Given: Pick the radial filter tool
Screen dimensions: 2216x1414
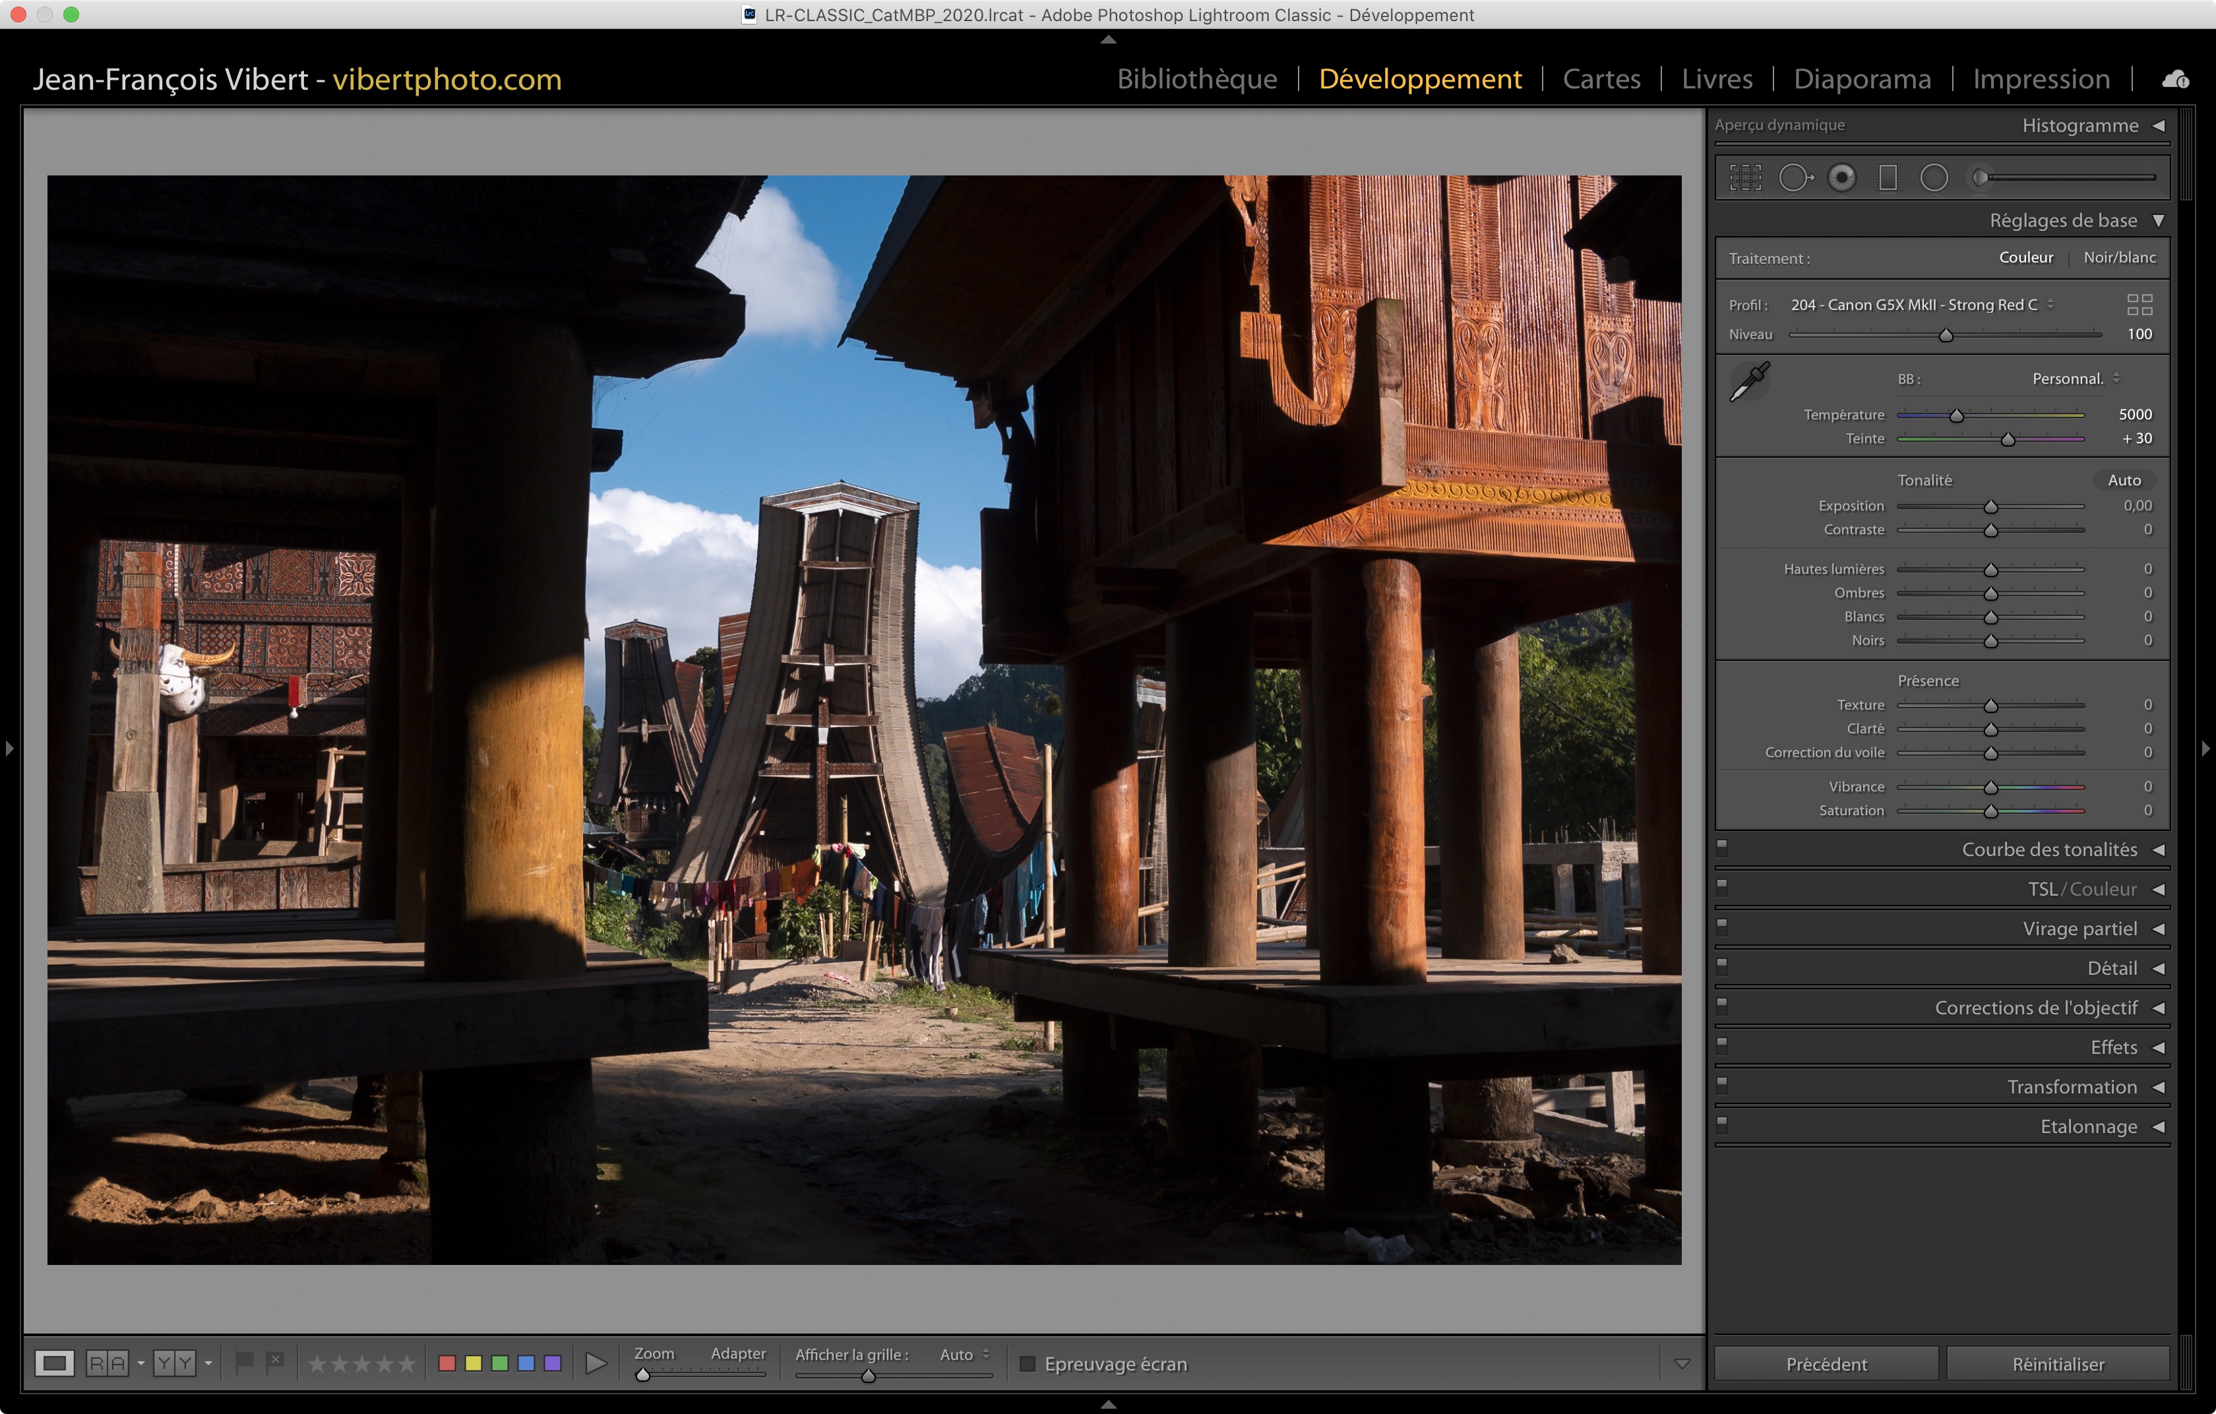Looking at the screenshot, I should tap(1934, 177).
